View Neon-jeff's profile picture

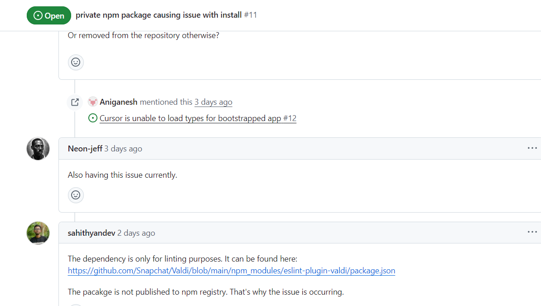[x=38, y=149]
